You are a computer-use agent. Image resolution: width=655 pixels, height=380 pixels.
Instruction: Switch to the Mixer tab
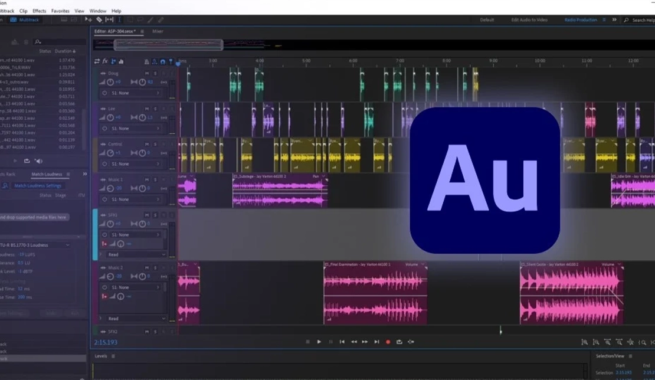coord(157,31)
